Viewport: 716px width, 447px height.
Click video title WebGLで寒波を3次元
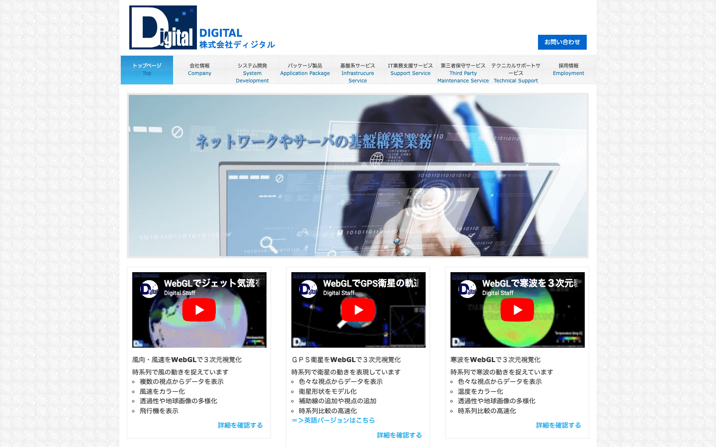coord(531,283)
